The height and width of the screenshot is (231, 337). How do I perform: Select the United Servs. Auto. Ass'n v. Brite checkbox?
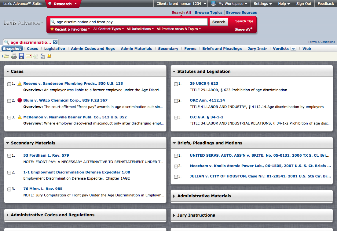tap(176, 156)
